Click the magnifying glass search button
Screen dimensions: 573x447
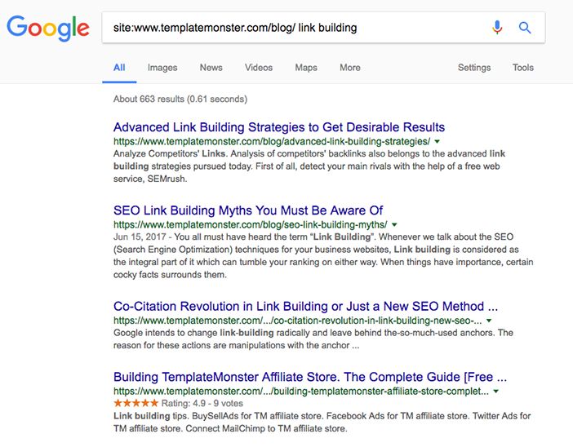tap(525, 28)
